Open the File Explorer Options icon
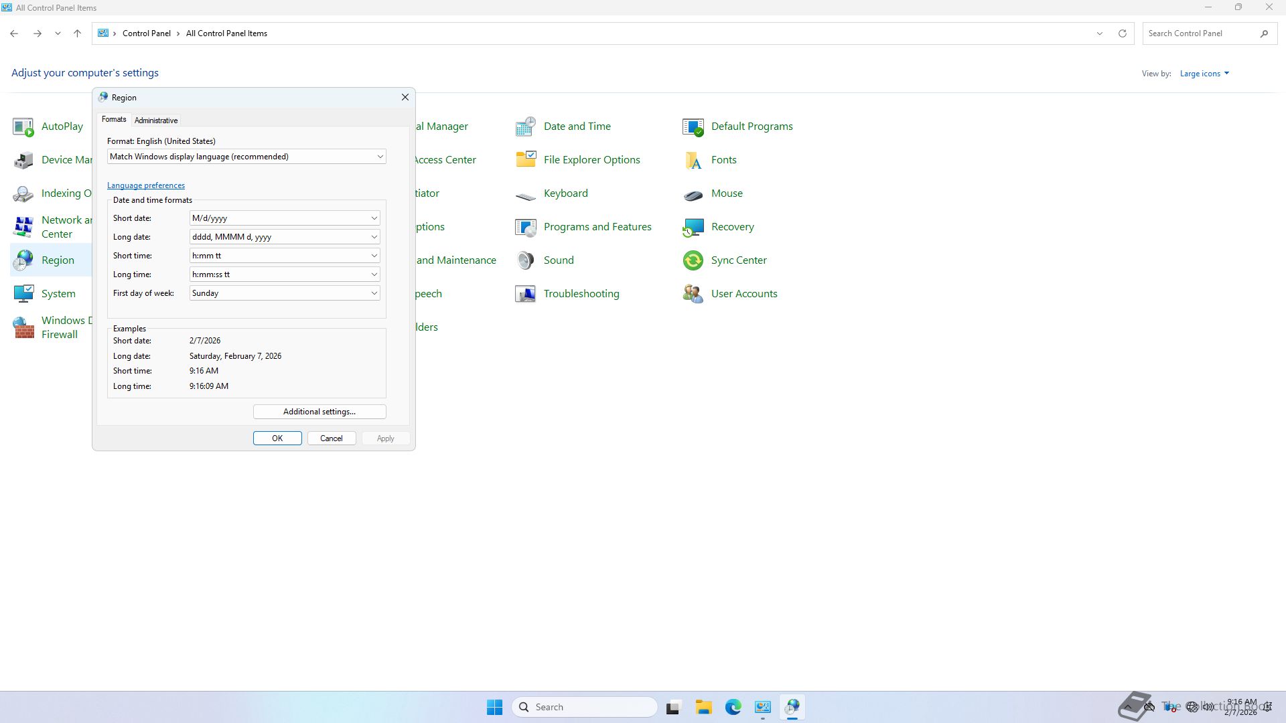The image size is (1286, 723). [x=525, y=160]
